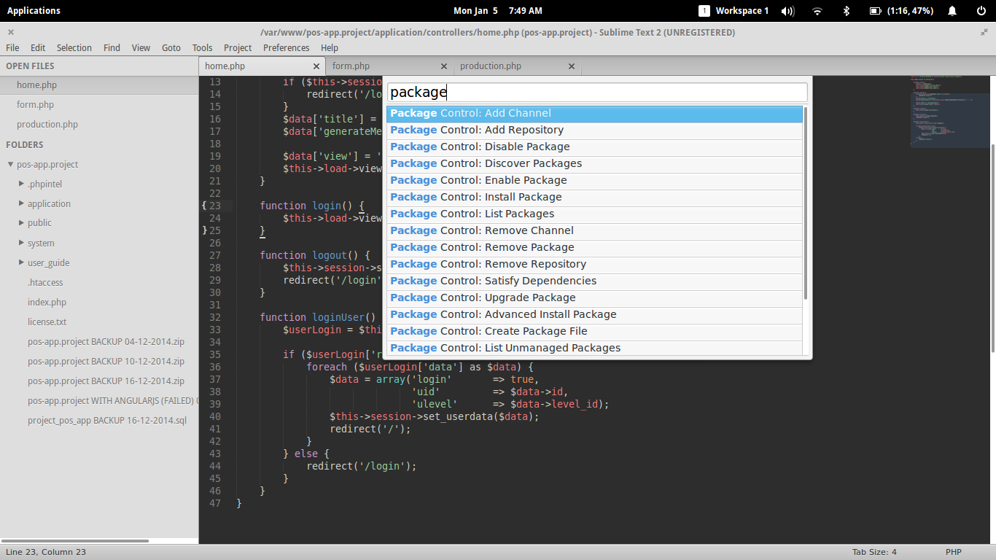996x560 pixels.
Task: Select Package Control: Install Package
Action: (594, 198)
